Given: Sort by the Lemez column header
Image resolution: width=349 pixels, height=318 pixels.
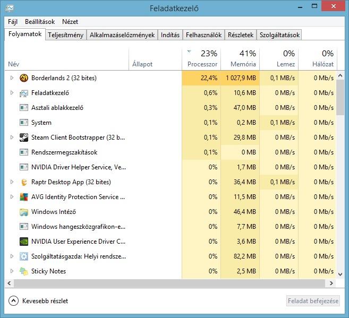Looking at the screenshot, I should [x=279, y=59].
